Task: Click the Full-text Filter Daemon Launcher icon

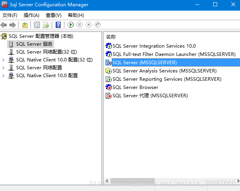Action: tap(109, 54)
